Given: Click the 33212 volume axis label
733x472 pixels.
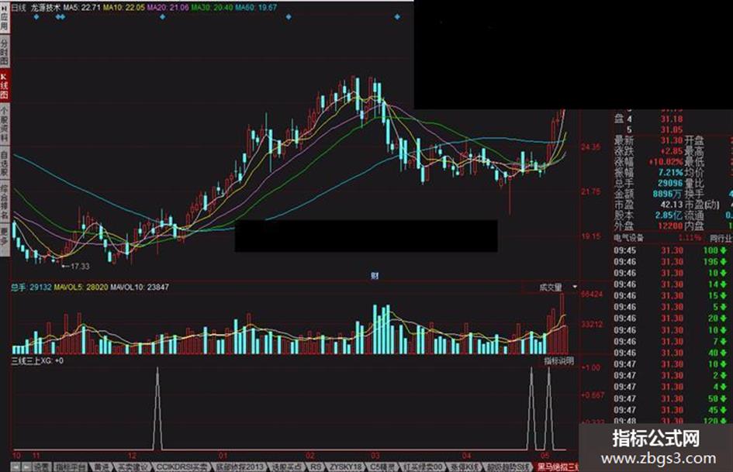Looking at the screenshot, I should 592,324.
